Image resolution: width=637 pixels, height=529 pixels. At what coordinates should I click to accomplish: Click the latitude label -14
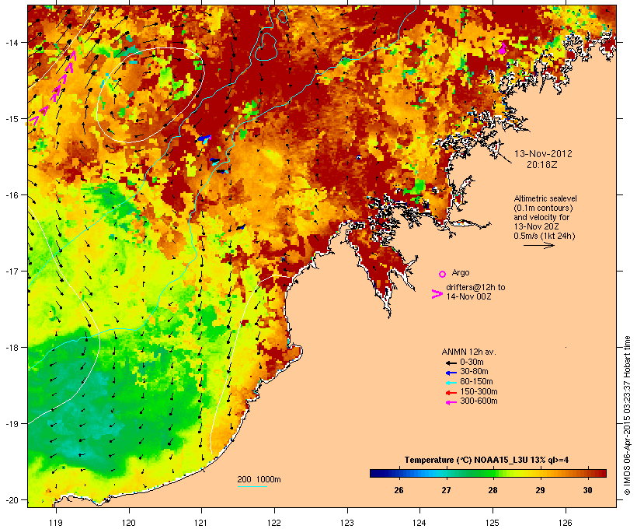click(12, 42)
